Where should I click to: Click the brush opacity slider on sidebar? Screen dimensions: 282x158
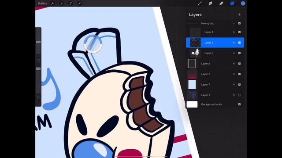[38, 68]
